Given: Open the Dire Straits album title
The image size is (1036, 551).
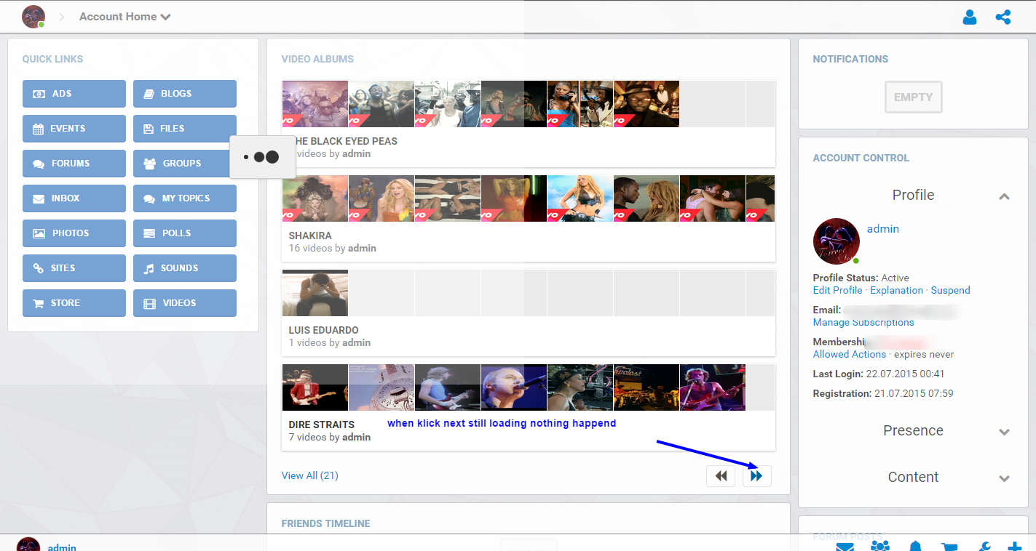Looking at the screenshot, I should point(322,425).
